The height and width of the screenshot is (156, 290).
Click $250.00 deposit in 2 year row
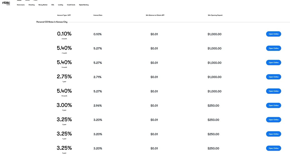tap(214, 105)
